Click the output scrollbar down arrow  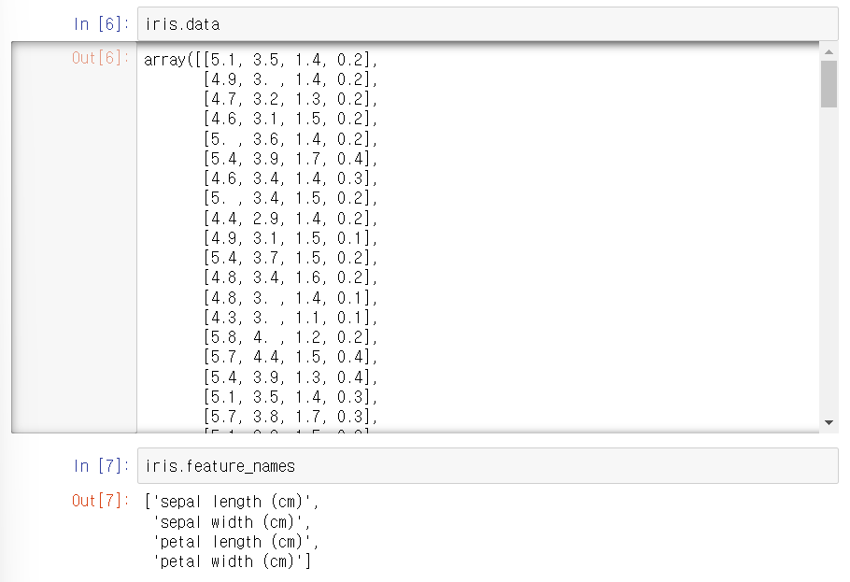[x=829, y=422]
